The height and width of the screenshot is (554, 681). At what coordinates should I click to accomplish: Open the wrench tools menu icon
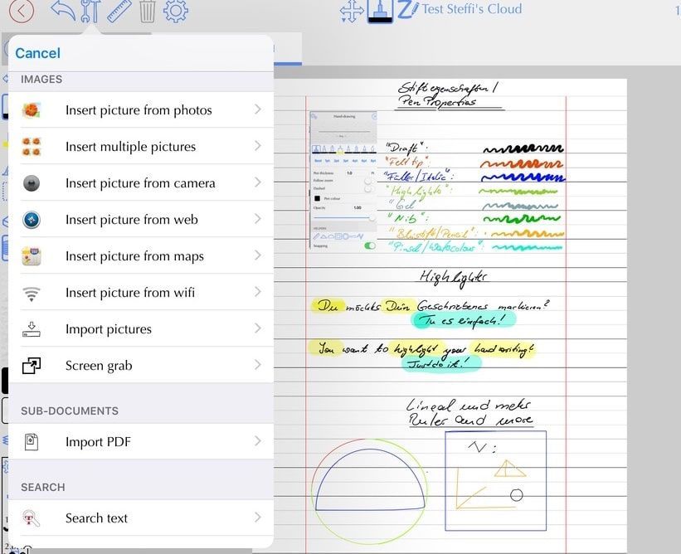click(91, 12)
